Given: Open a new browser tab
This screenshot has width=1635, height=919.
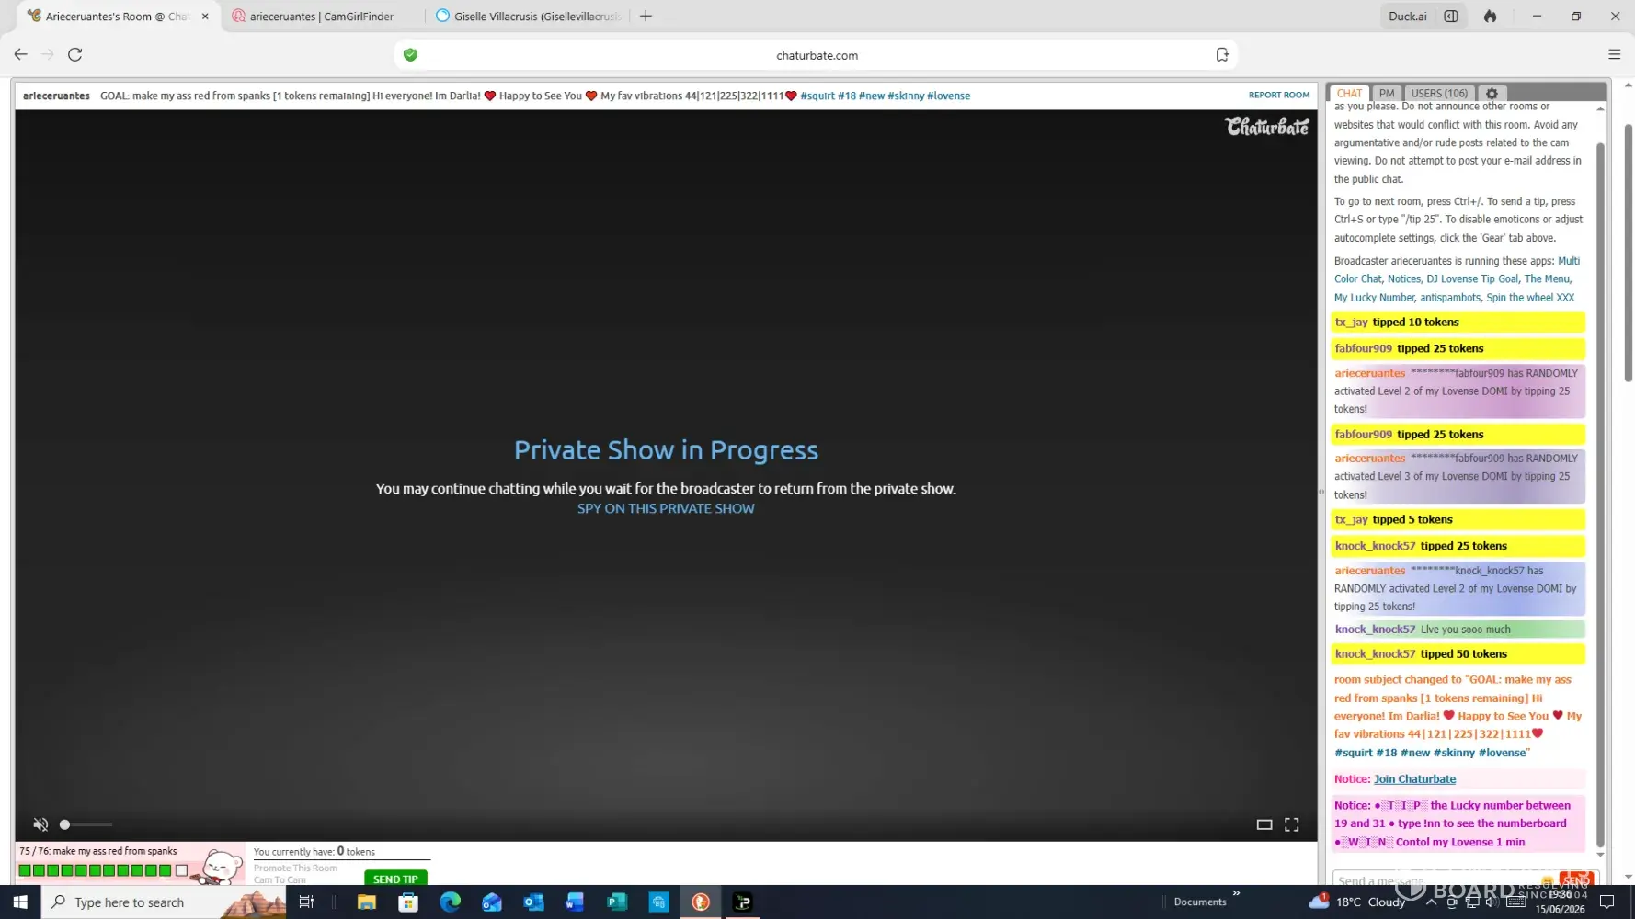Looking at the screenshot, I should 646,17.
